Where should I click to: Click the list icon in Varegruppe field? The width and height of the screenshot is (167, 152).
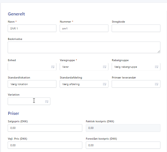click(x=105, y=67)
